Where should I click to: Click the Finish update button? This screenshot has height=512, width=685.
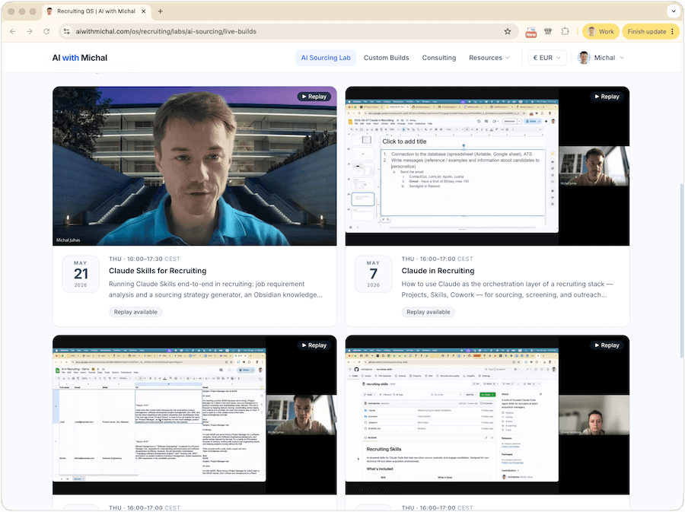point(651,31)
